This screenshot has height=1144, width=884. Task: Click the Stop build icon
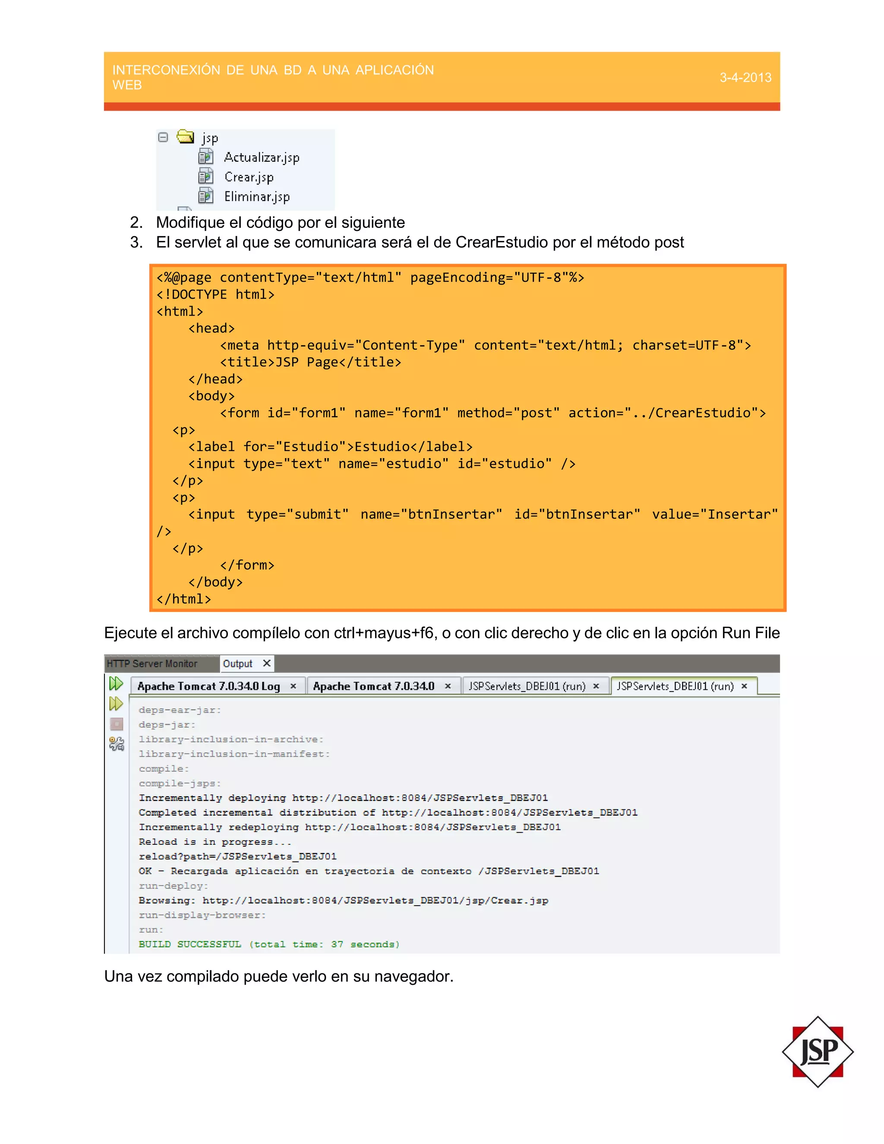click(116, 724)
